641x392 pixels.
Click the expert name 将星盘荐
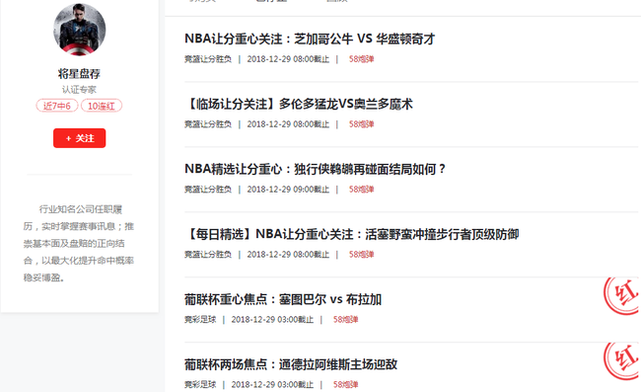[x=79, y=74]
